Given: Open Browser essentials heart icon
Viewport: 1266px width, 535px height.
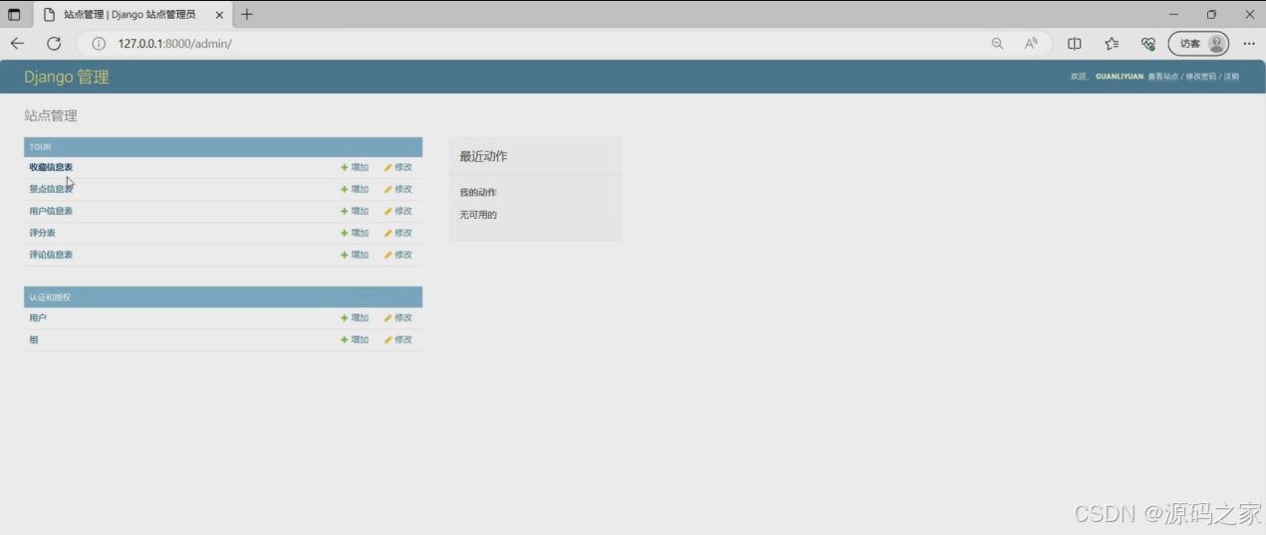Looking at the screenshot, I should click(x=1148, y=44).
